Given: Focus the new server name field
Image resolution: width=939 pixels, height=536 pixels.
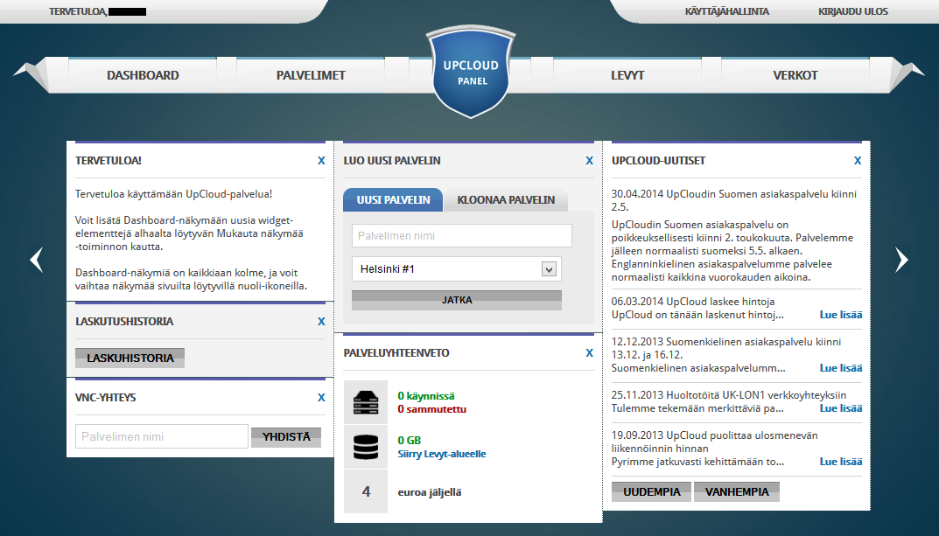Looking at the screenshot, I should (462, 236).
